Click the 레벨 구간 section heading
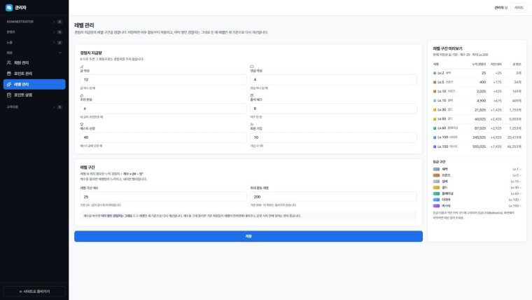This screenshot has width=532, height=300. tap(87, 168)
